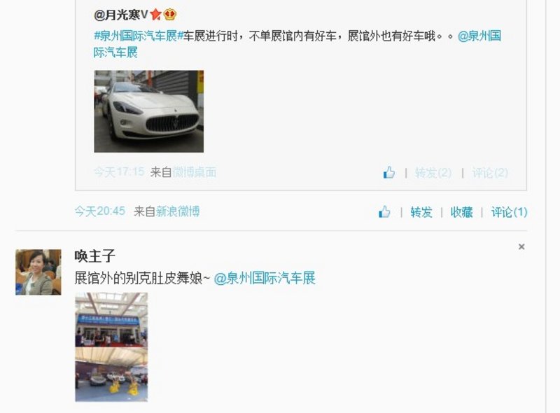
Task: Open the @月光寒V profile link
Action: 120,15
